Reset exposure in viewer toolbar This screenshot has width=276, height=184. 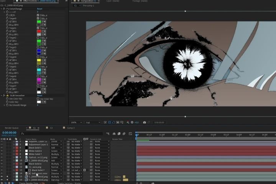[132, 122]
